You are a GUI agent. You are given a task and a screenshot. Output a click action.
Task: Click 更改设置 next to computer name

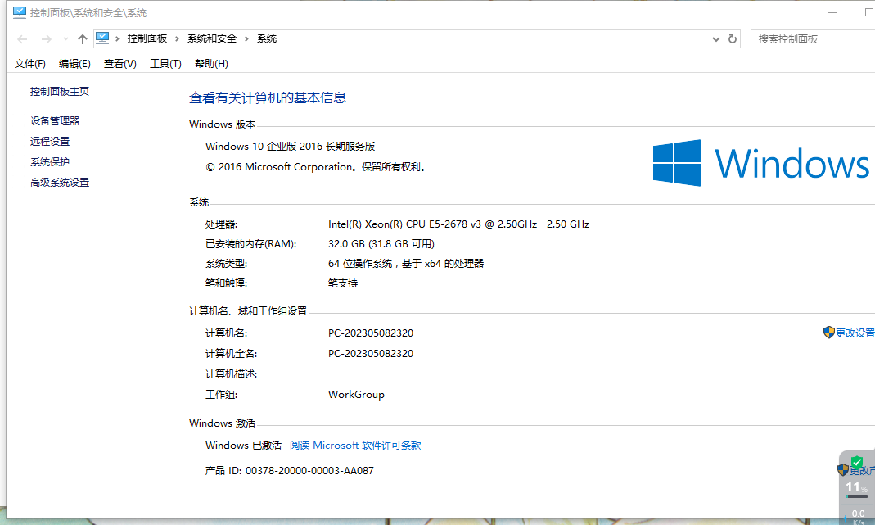(854, 333)
